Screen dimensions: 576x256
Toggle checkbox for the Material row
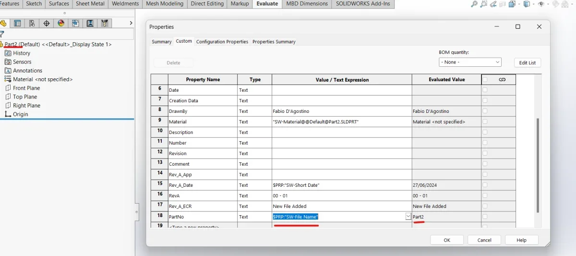(485, 122)
